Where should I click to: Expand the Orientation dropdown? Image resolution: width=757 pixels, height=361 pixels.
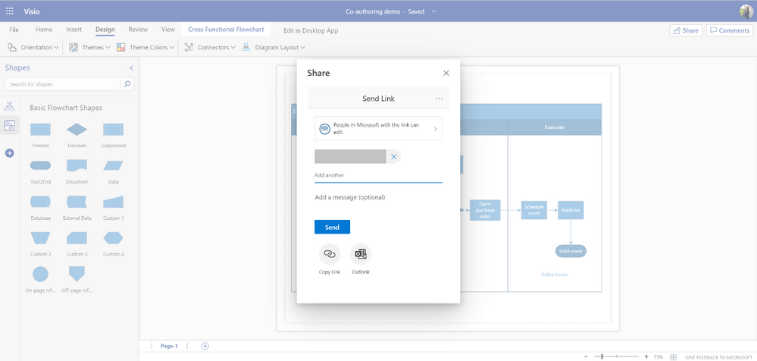tap(33, 47)
